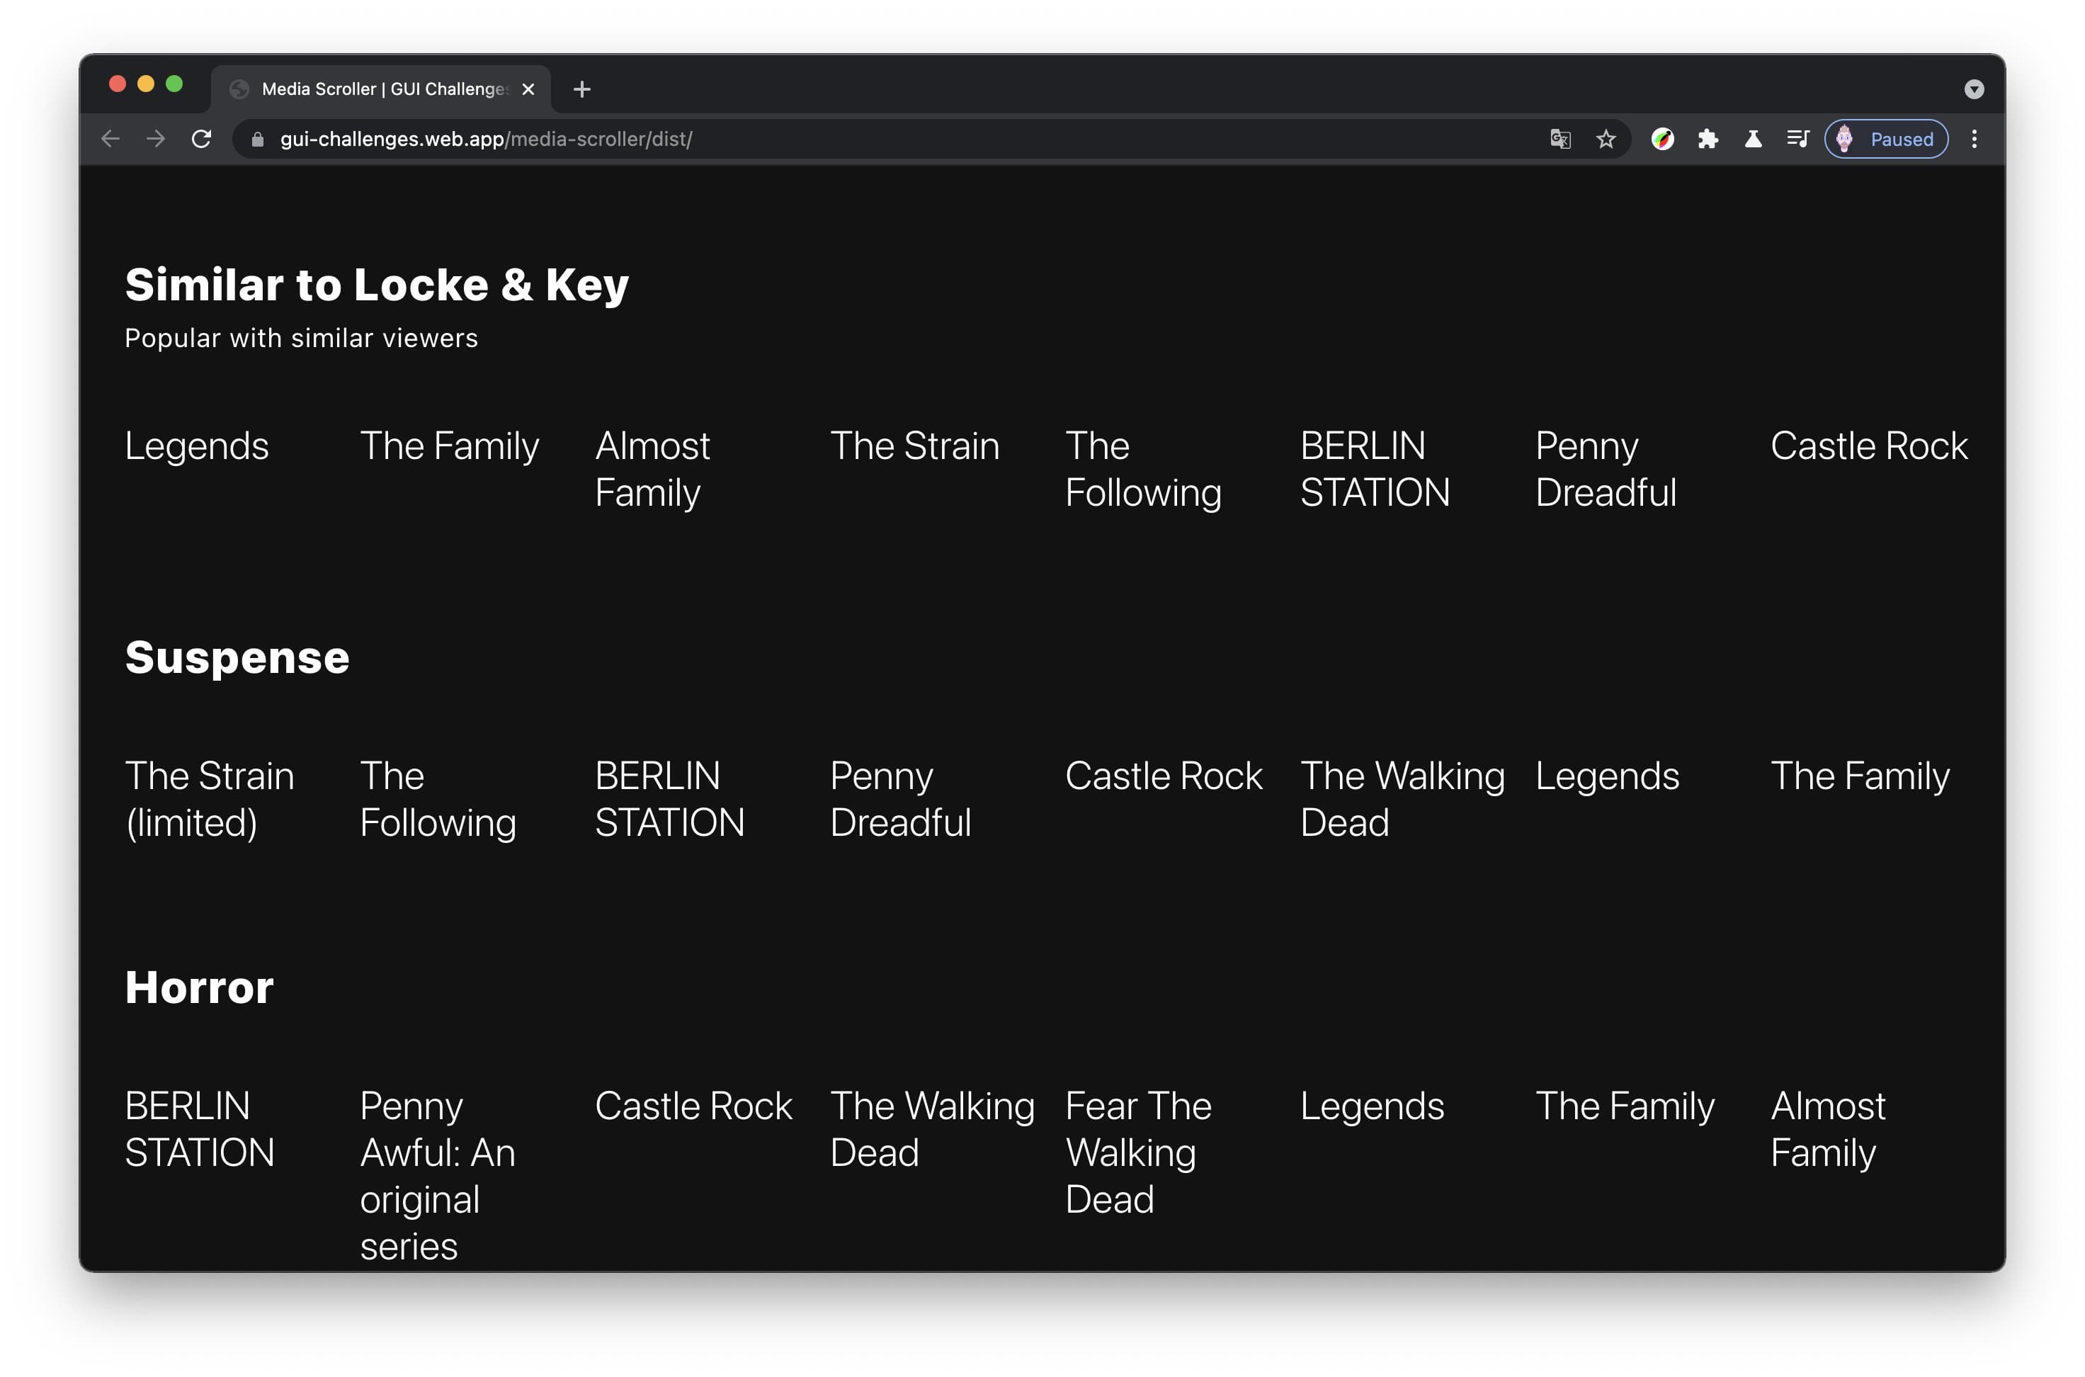
Task: Click the browser bookmark star icon
Action: (x=1607, y=138)
